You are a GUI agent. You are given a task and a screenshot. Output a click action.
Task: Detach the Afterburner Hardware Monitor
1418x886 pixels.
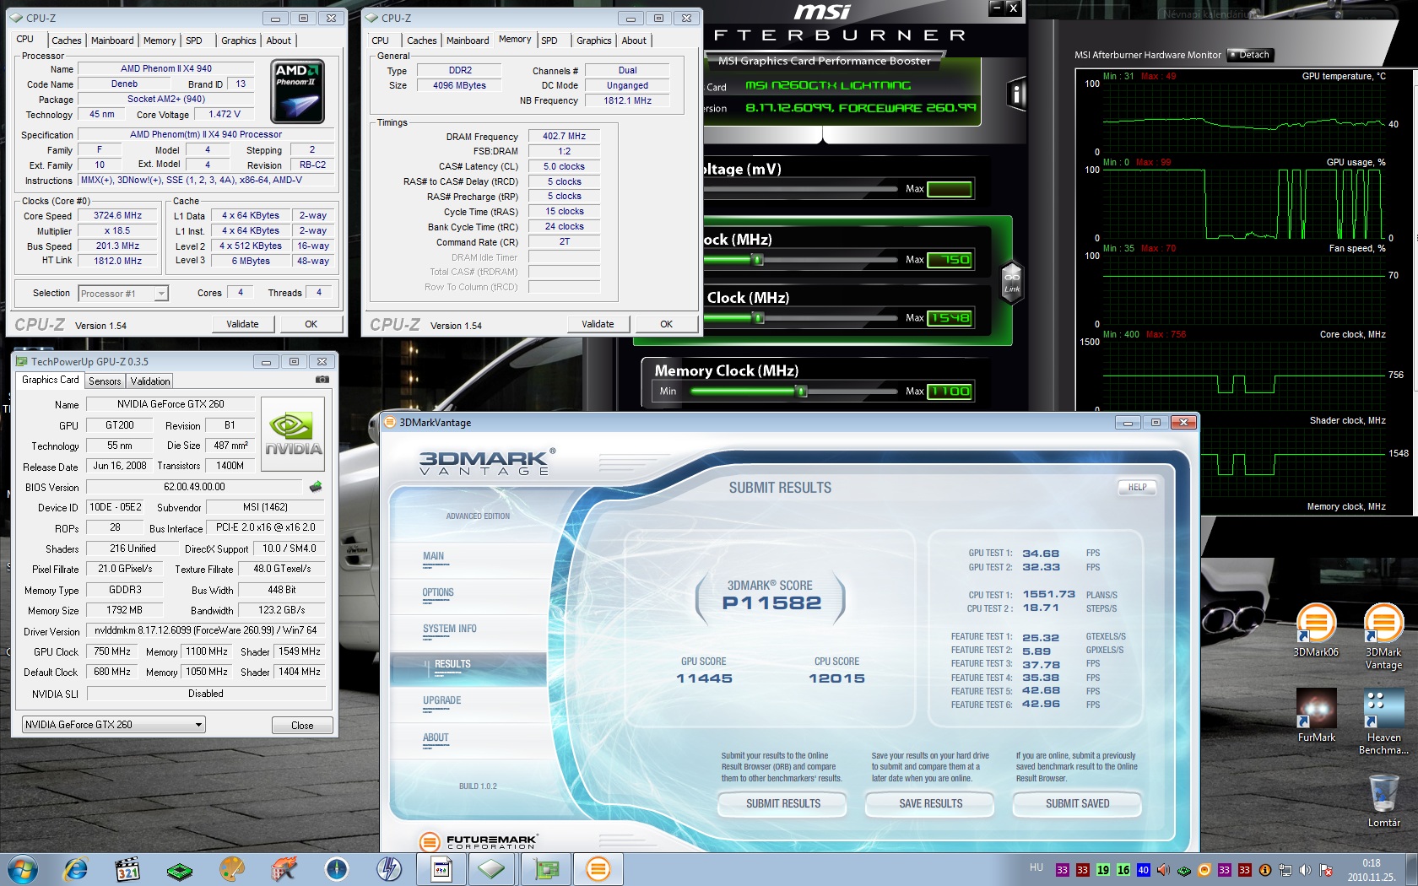[x=1250, y=55]
